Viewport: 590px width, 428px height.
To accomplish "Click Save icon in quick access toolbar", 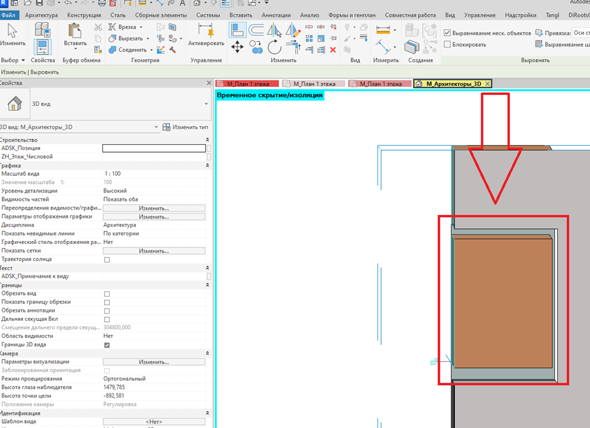I will click(x=39, y=3).
